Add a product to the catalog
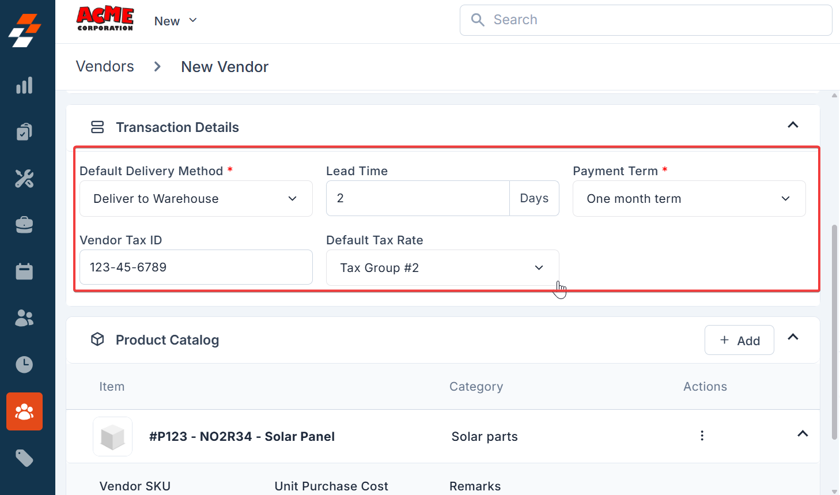 pos(739,340)
